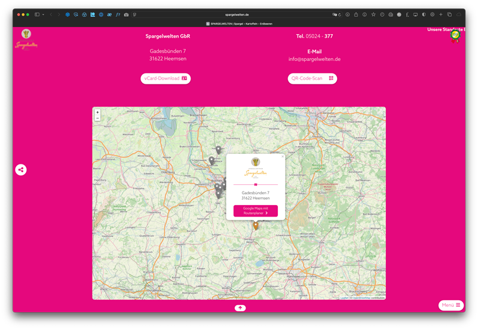Reload the page in the address bar
This screenshot has width=478, height=329.
339,14
